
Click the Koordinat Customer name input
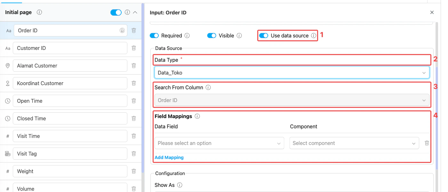tap(70, 83)
